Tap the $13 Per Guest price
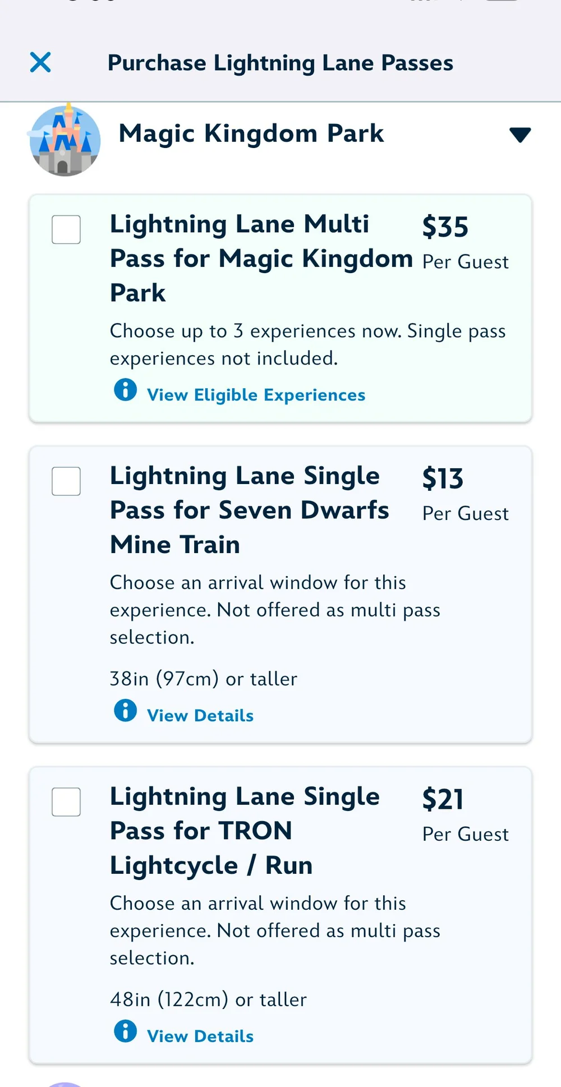 click(x=466, y=494)
